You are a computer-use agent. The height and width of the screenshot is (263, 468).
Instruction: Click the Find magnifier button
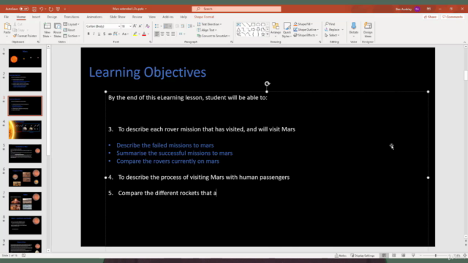(x=330, y=24)
